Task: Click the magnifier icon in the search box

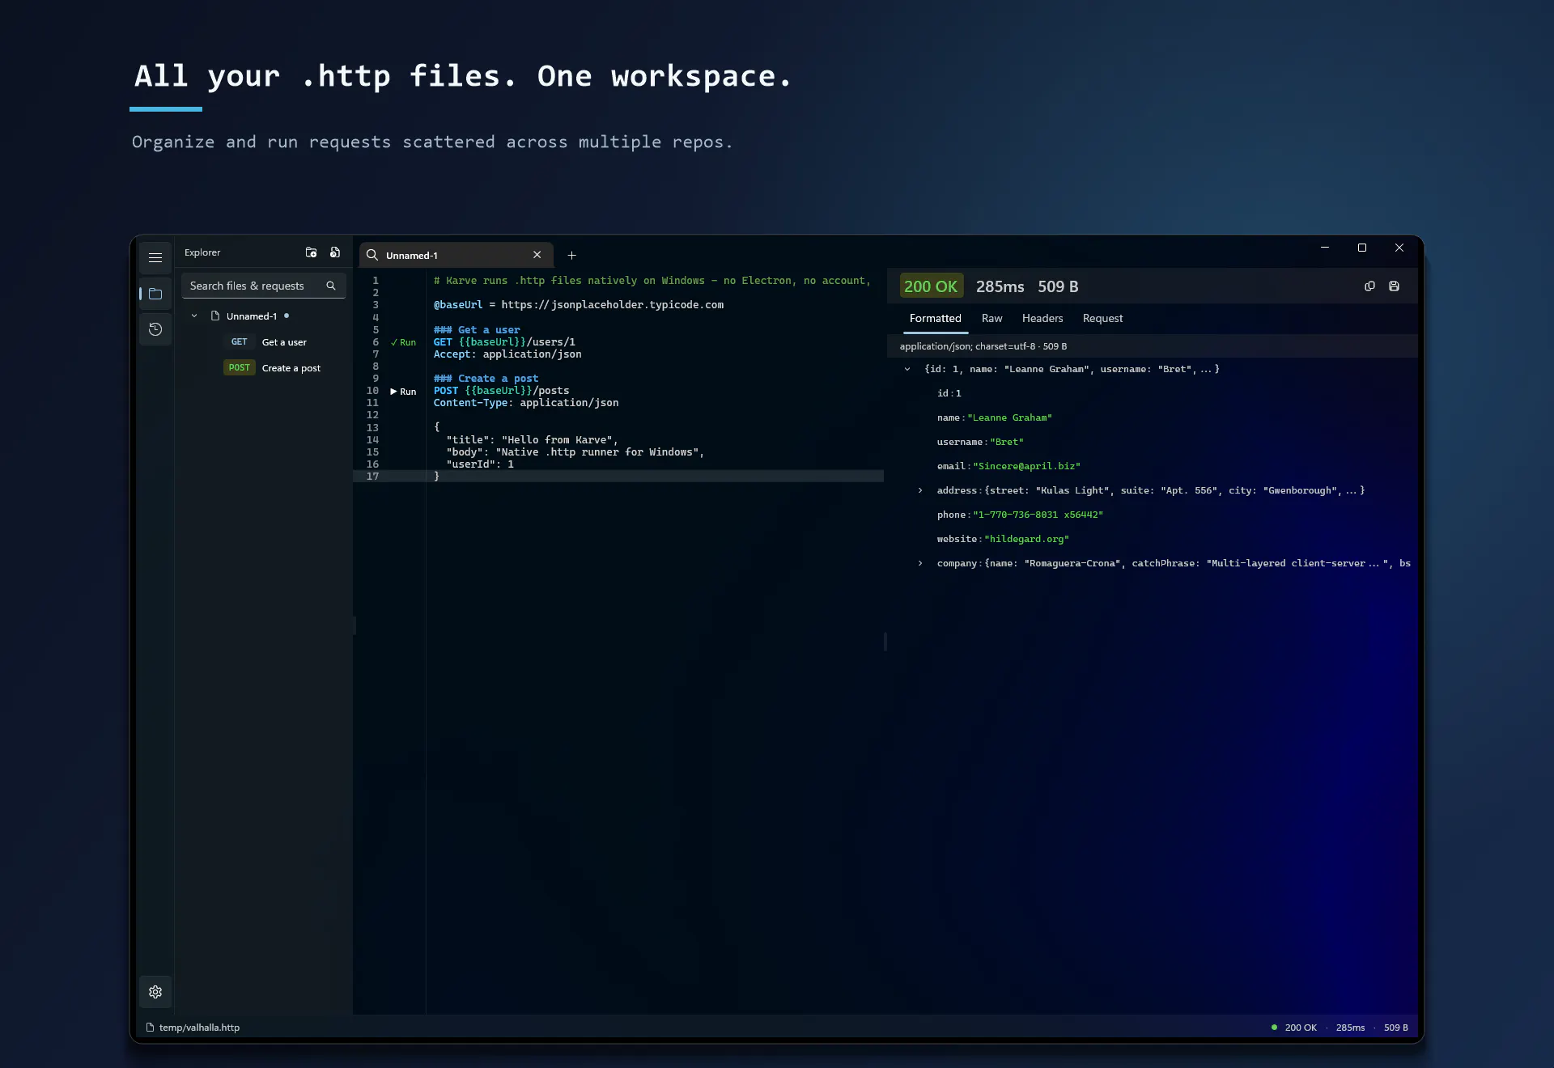Action: click(331, 286)
